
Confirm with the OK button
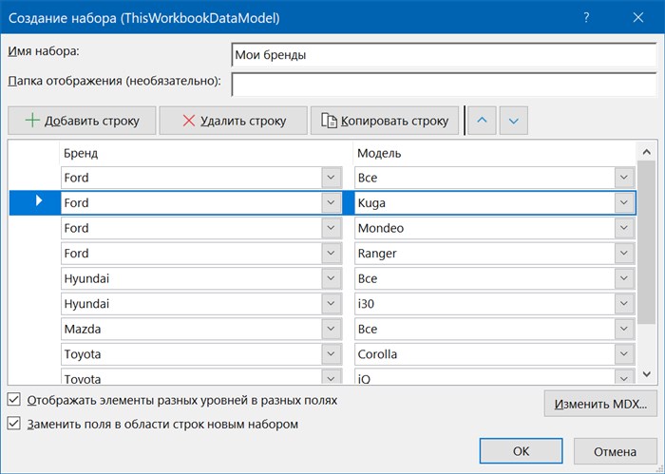pyautogui.click(x=521, y=451)
